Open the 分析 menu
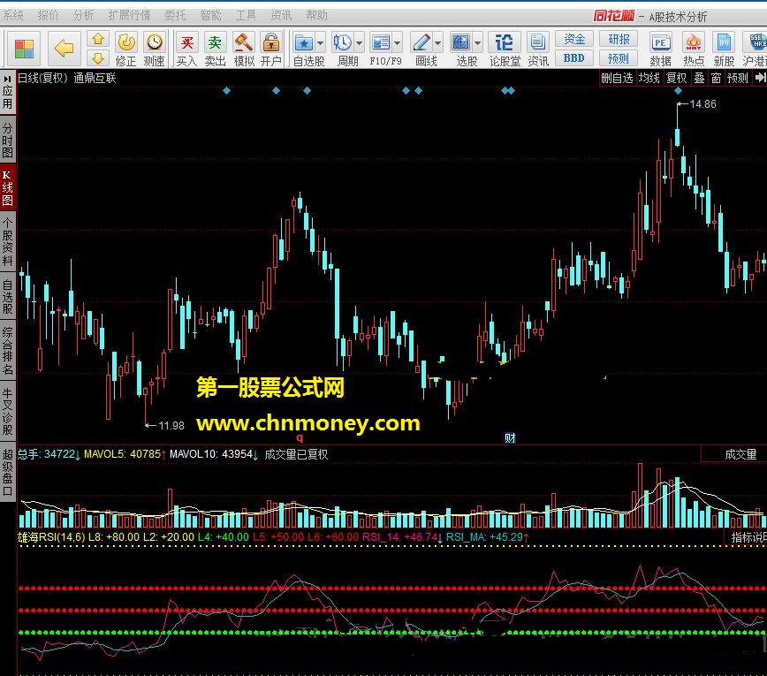This screenshot has width=767, height=676. coord(83,15)
